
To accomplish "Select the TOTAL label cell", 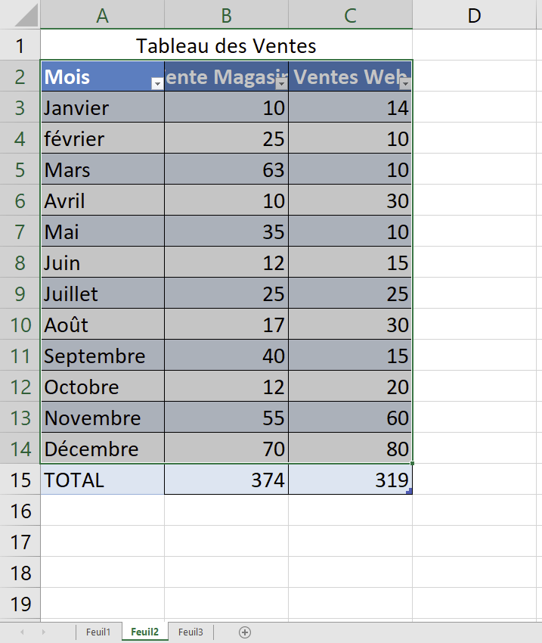I will pos(102,480).
